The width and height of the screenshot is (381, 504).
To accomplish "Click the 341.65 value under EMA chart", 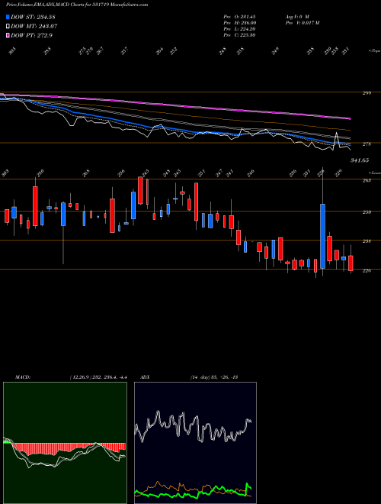I will [x=359, y=160].
